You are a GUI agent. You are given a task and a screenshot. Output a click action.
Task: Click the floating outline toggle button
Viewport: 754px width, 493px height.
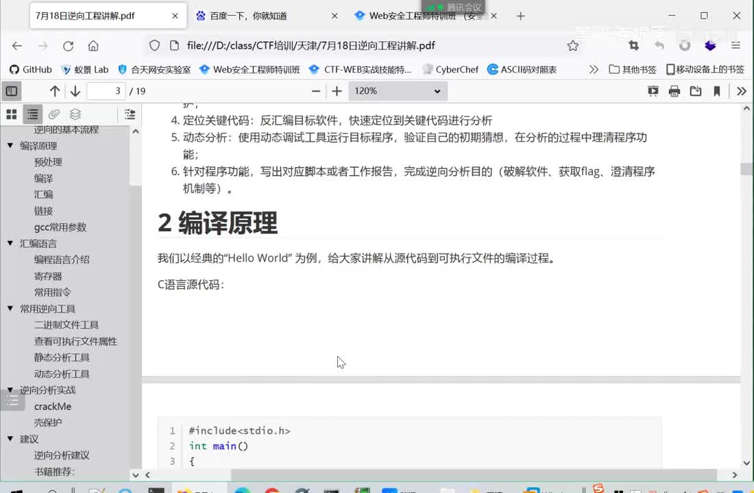point(12,400)
